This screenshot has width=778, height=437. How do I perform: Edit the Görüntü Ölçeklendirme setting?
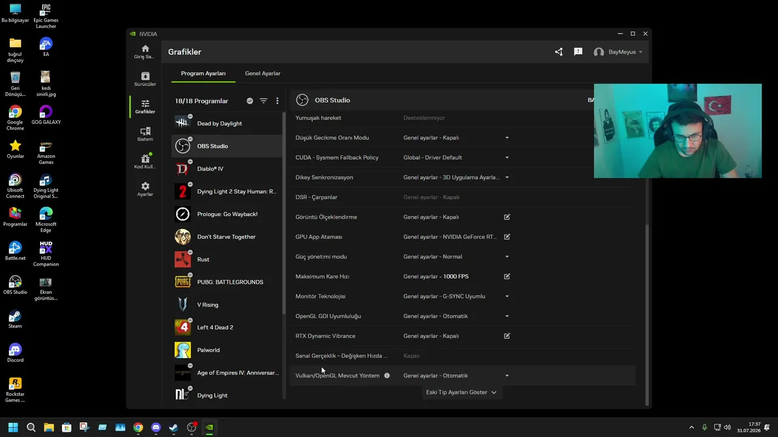click(x=507, y=217)
